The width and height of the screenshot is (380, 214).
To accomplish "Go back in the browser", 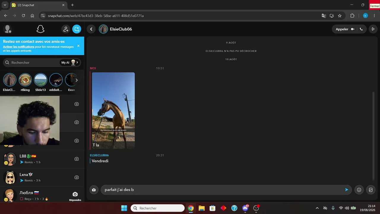I will point(6,16).
